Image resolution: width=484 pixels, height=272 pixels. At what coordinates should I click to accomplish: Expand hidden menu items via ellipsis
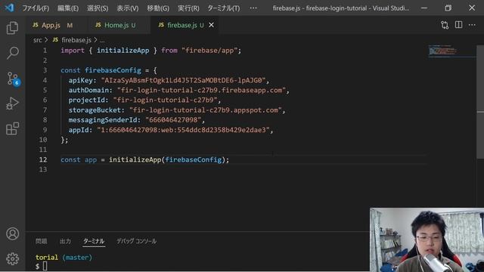click(x=253, y=8)
